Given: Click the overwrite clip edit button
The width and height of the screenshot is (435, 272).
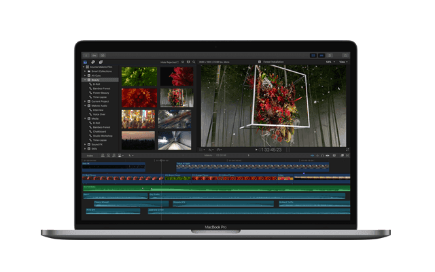Looking at the screenshot, I should [120, 156].
